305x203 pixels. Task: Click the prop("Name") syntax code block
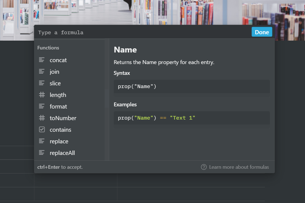click(192, 86)
